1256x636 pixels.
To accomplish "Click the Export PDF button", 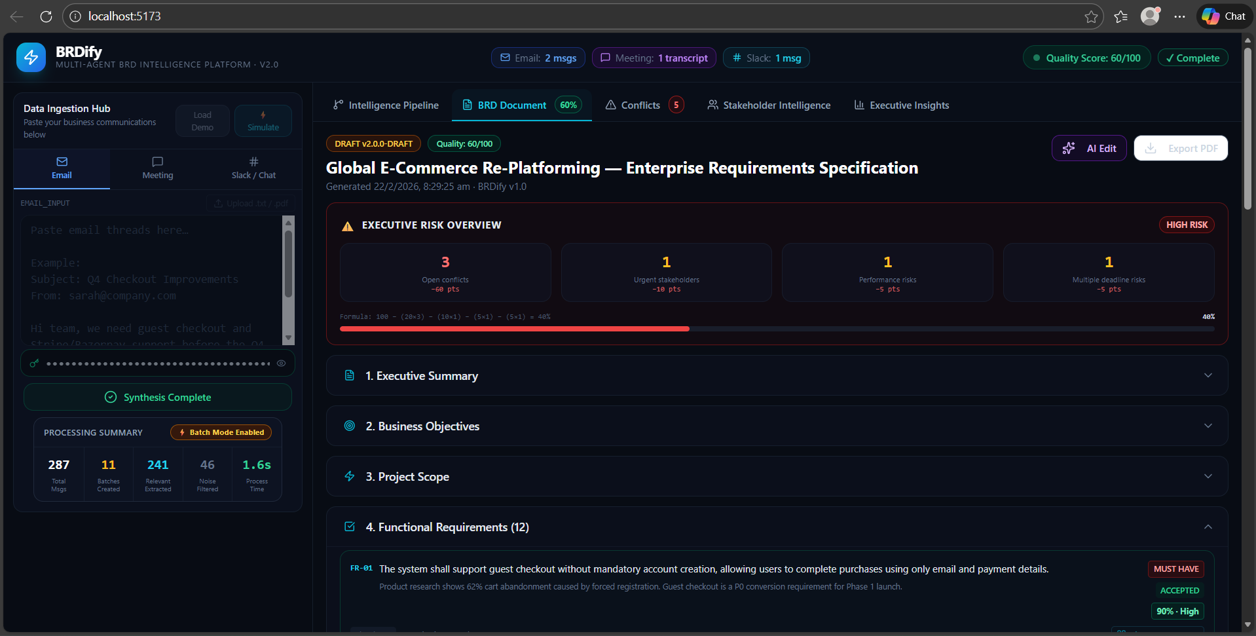I will coord(1180,148).
